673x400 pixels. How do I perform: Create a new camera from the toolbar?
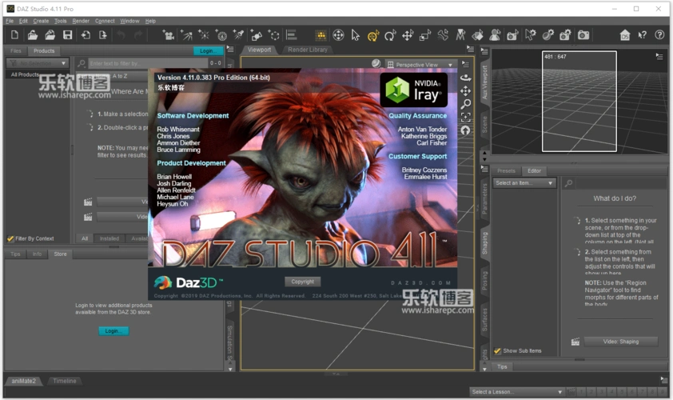pyautogui.click(x=168, y=35)
